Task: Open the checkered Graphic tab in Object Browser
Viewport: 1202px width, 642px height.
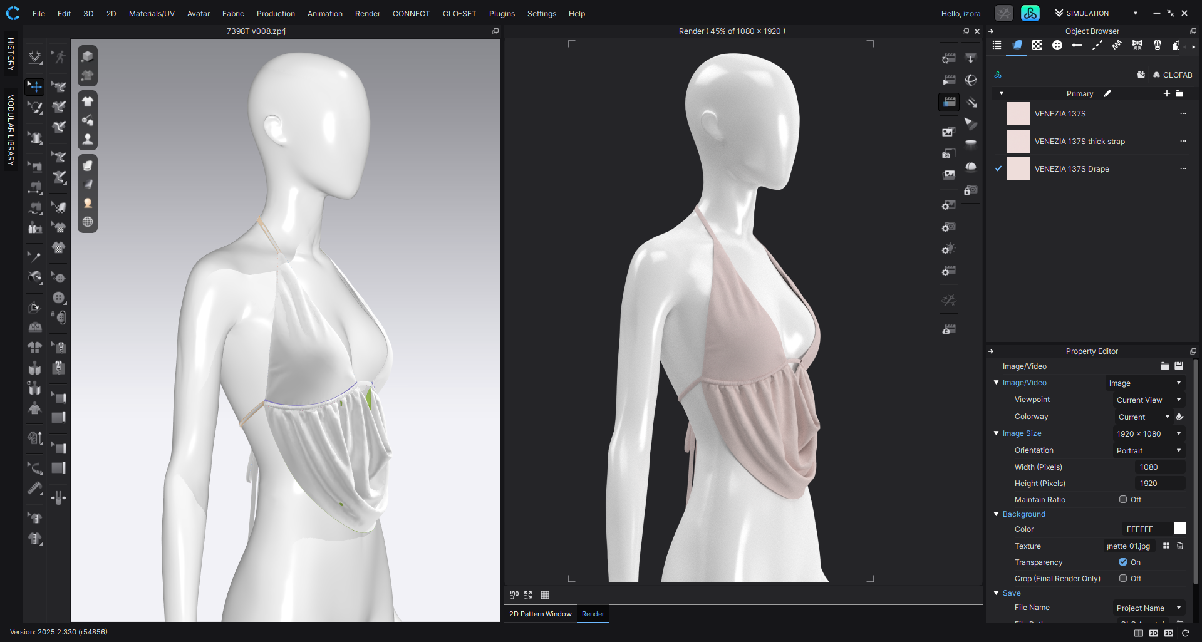Action: [1037, 45]
